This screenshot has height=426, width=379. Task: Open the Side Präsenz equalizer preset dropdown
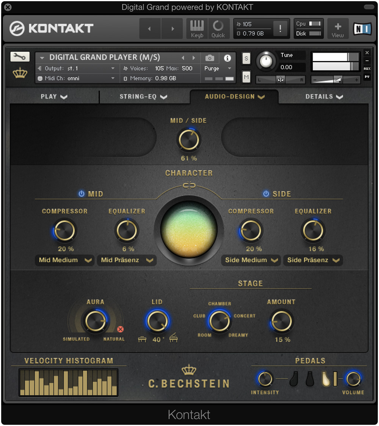point(313,260)
